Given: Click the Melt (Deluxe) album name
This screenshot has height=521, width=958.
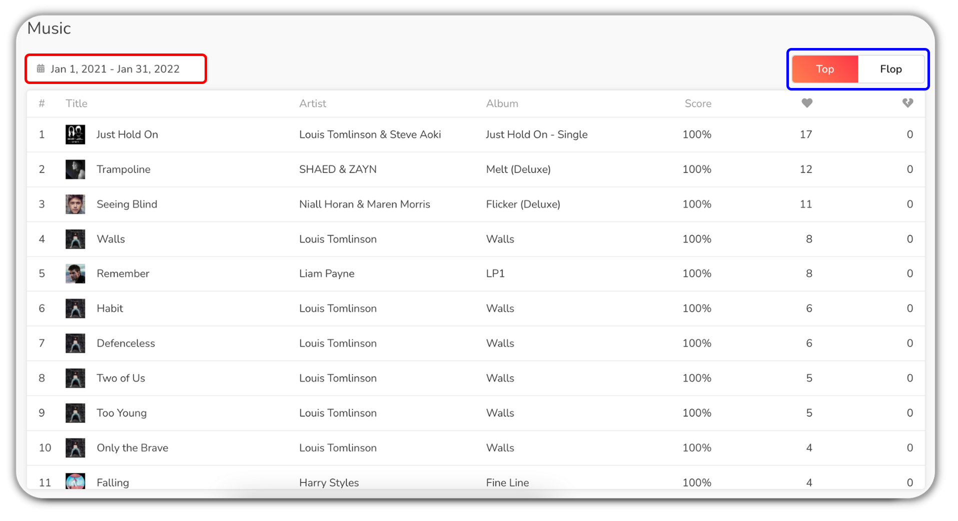Looking at the screenshot, I should [x=518, y=169].
